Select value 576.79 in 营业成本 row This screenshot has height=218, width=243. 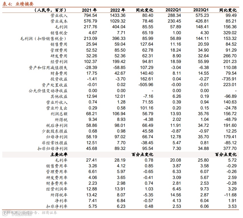tap(90, 21)
